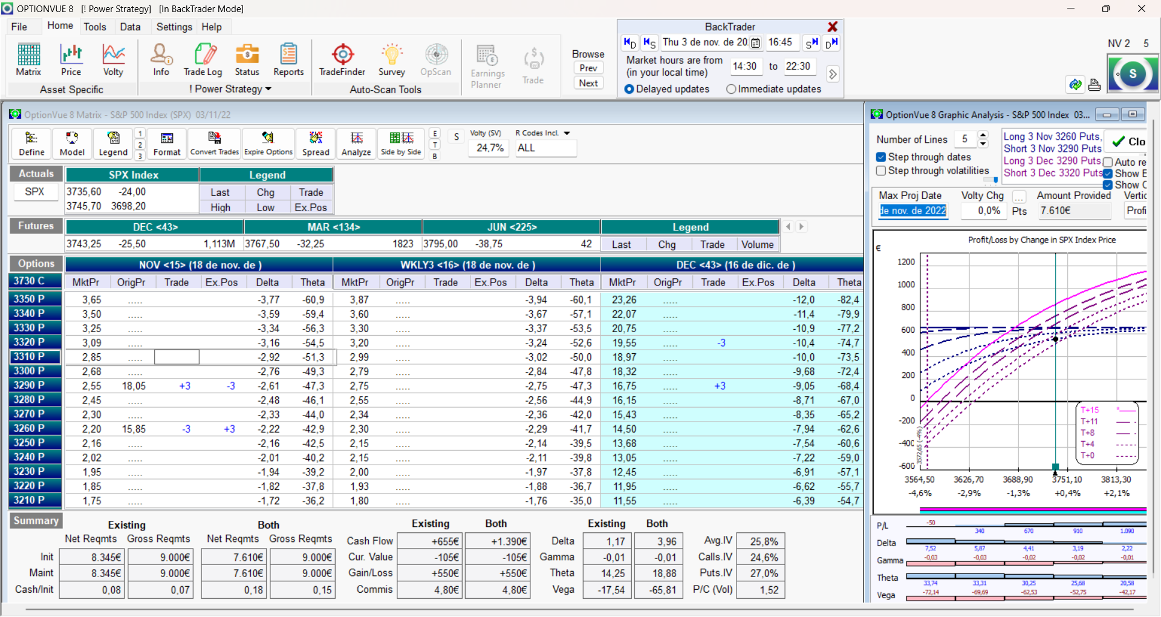1161x617 pixels.
Task: Open the Spread tool icon
Action: 316,143
